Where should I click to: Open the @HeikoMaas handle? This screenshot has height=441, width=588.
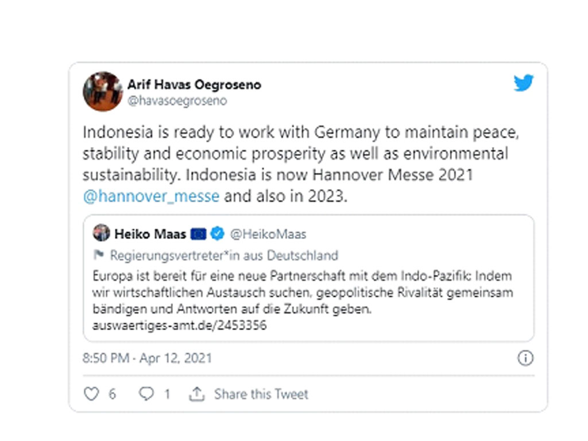pos(268,234)
